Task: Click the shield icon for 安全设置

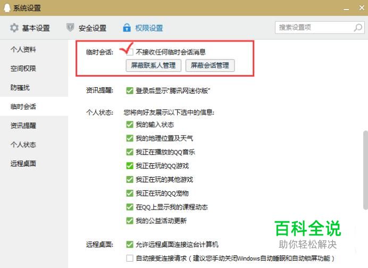Action: [70, 28]
